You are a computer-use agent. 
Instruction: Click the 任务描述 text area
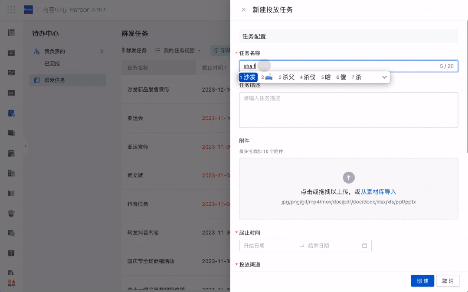(x=348, y=110)
